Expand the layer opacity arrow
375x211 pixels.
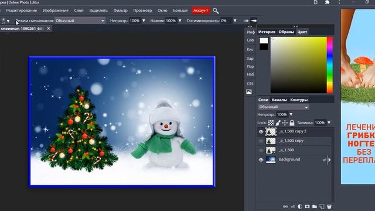tap(291, 115)
